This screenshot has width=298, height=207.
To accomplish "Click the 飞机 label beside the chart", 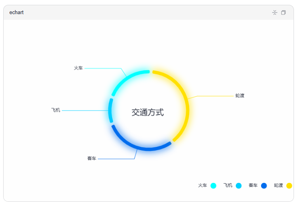I will [x=56, y=110].
